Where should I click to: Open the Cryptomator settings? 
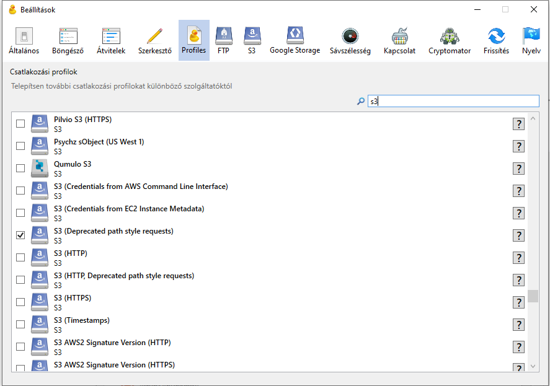pos(450,40)
